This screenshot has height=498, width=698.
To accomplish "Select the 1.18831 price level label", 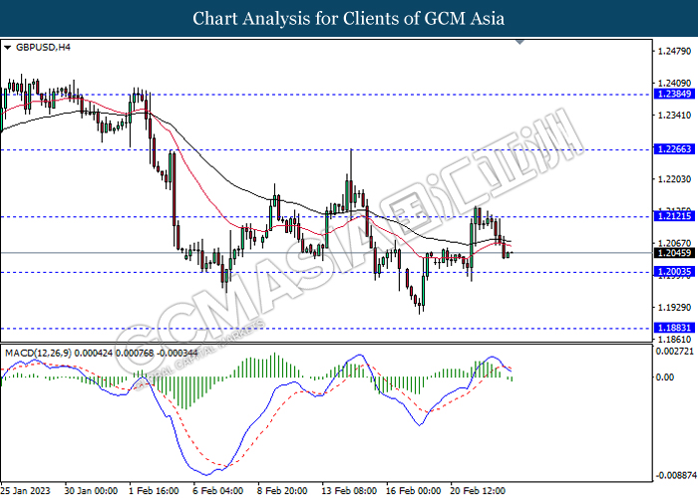I will pos(674,328).
